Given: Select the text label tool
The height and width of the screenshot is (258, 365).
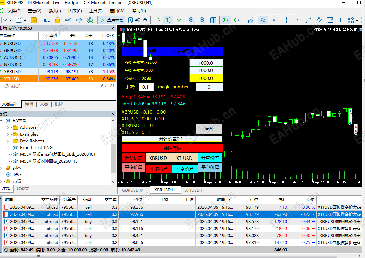Looking at the screenshot, I should click(340, 20).
